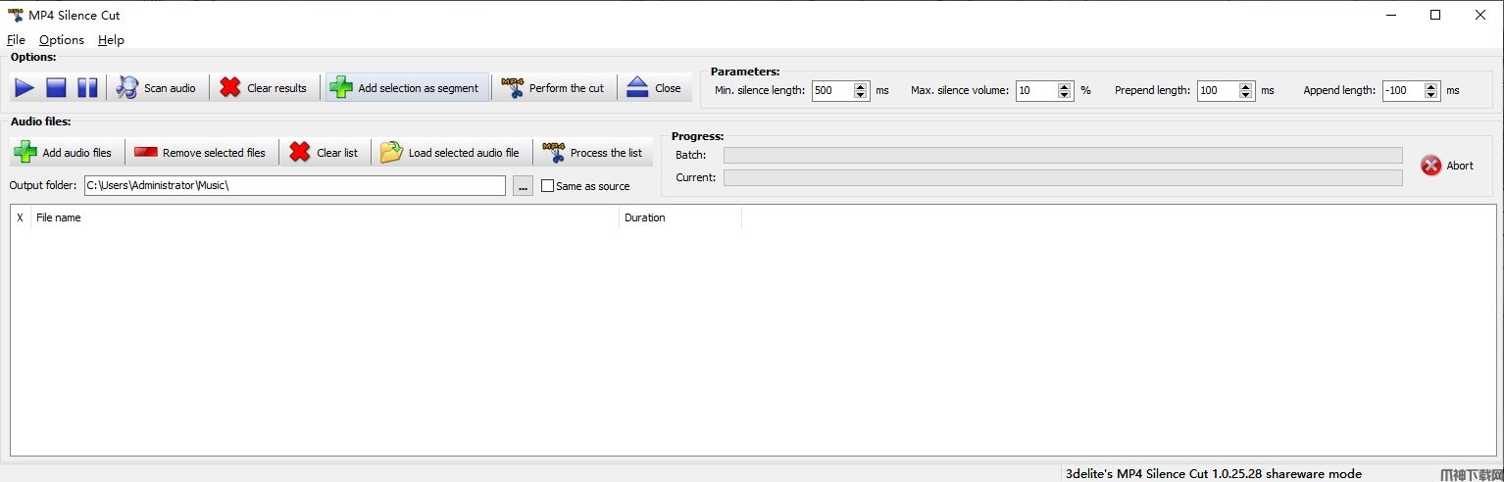Screen dimensions: 1504x482
Task: Click the Stop playback icon
Action: tap(56, 88)
